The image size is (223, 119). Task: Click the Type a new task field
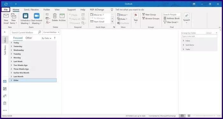tap(199, 36)
